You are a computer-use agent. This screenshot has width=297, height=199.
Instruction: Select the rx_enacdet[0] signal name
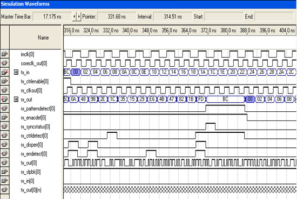pos(33,118)
